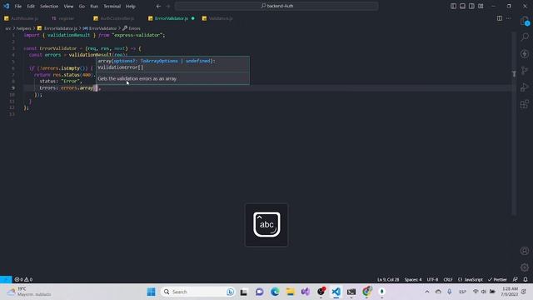The image size is (533, 300).
Task: Click the VS Code logo in the title bar
Action: [7, 6]
